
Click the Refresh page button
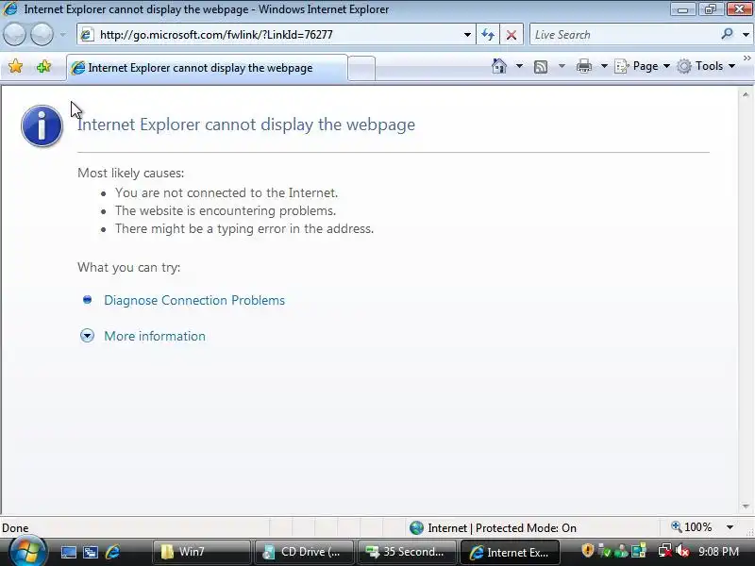[488, 35]
